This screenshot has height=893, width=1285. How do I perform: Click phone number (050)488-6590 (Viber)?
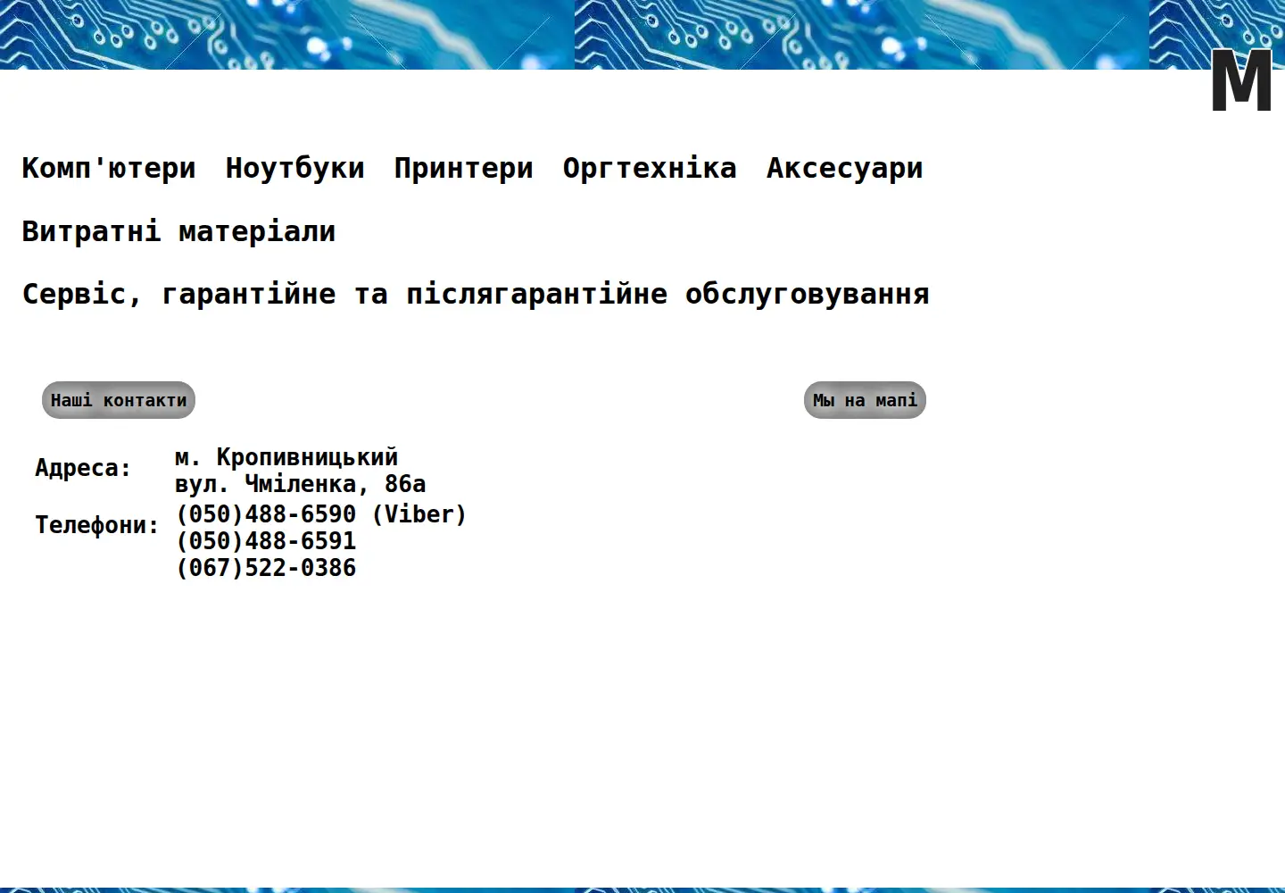click(x=321, y=514)
